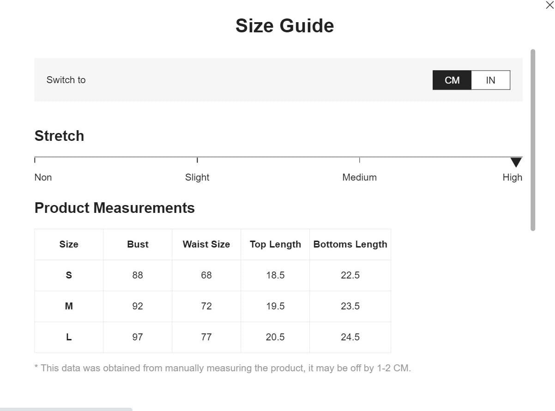Click the High stretch triangle marker
This screenshot has height=411, width=555.
click(516, 162)
